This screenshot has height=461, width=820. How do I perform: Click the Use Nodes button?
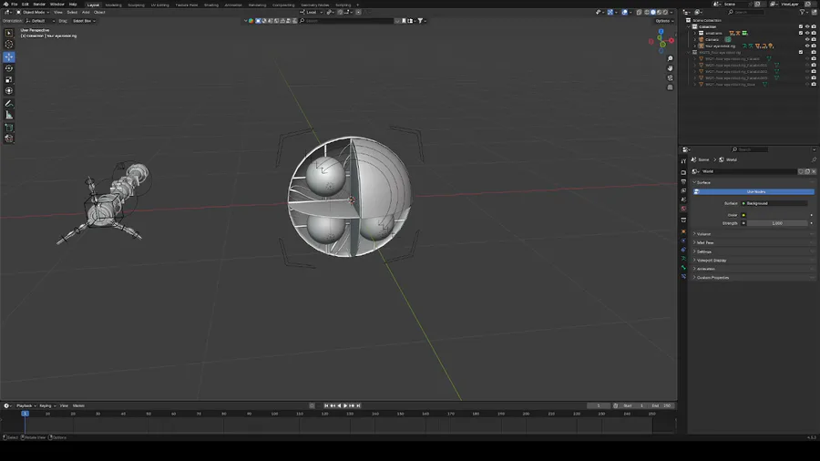[x=753, y=192]
